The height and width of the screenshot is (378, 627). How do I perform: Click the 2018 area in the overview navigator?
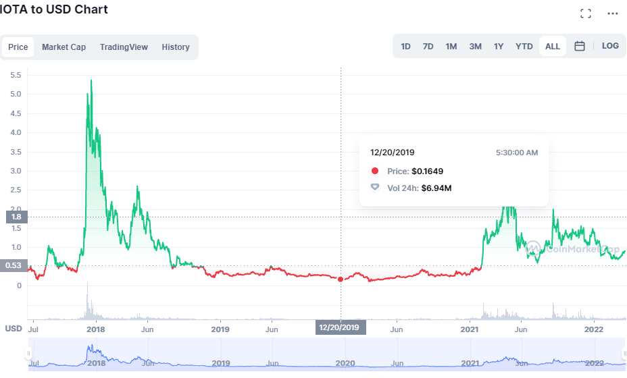pyautogui.click(x=96, y=363)
